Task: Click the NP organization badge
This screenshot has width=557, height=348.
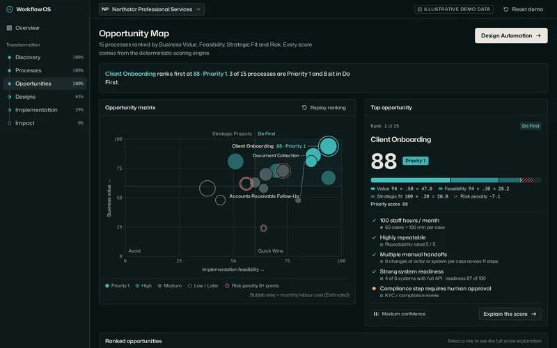Action: (x=105, y=9)
